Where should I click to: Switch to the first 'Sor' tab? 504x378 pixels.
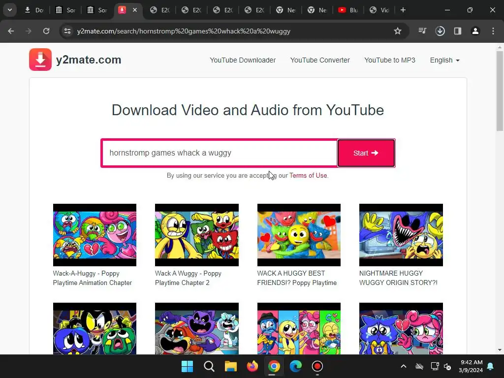point(65,10)
